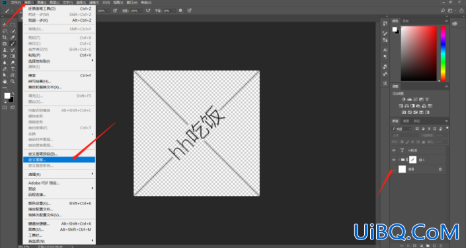Viewport: 466px width, 248px height.
Task: Open Adjustments panel flyout menu
Action: click(x=446, y=86)
